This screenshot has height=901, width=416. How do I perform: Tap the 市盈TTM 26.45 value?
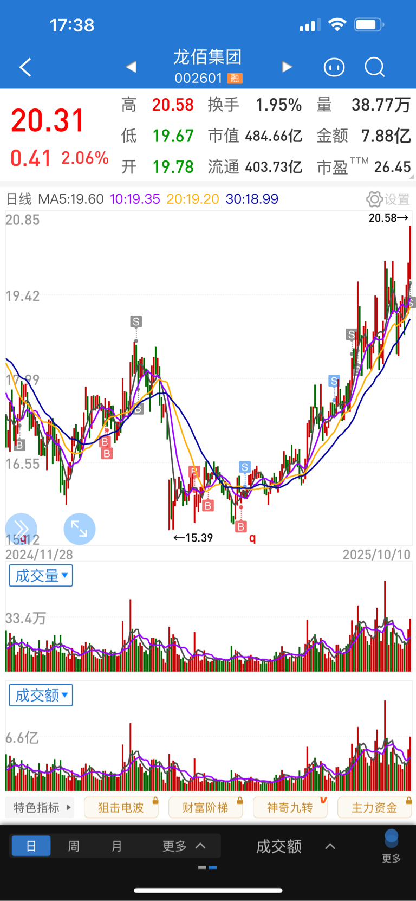pyautogui.click(x=393, y=167)
